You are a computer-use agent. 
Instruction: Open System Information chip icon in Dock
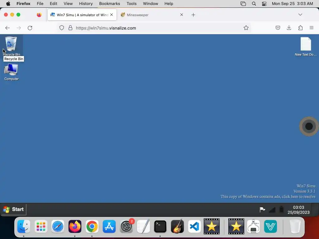(x=253, y=226)
